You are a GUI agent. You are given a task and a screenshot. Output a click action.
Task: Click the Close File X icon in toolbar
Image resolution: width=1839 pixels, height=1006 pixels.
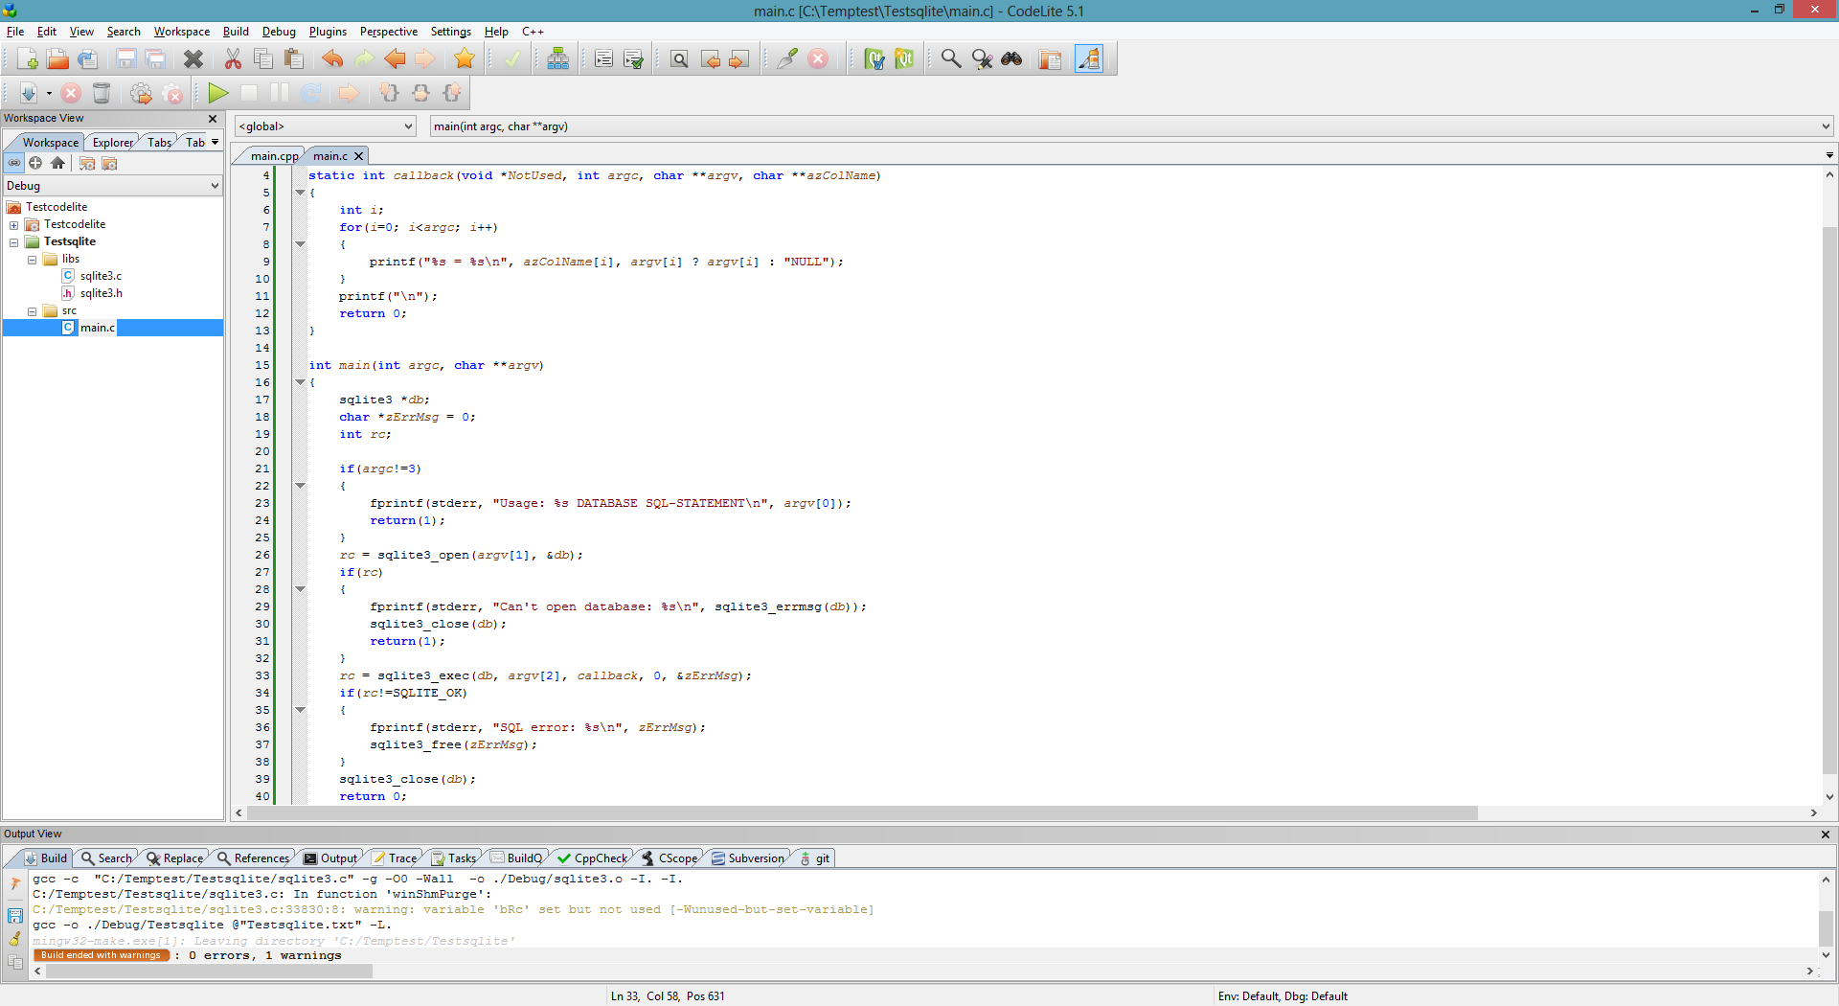click(193, 59)
